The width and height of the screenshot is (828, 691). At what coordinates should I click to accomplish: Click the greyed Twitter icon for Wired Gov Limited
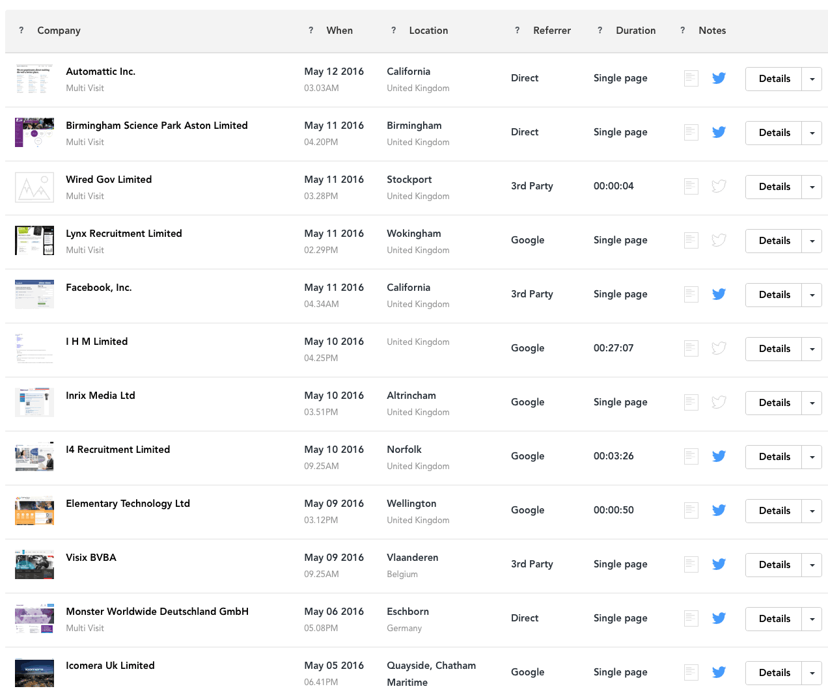pyautogui.click(x=719, y=187)
